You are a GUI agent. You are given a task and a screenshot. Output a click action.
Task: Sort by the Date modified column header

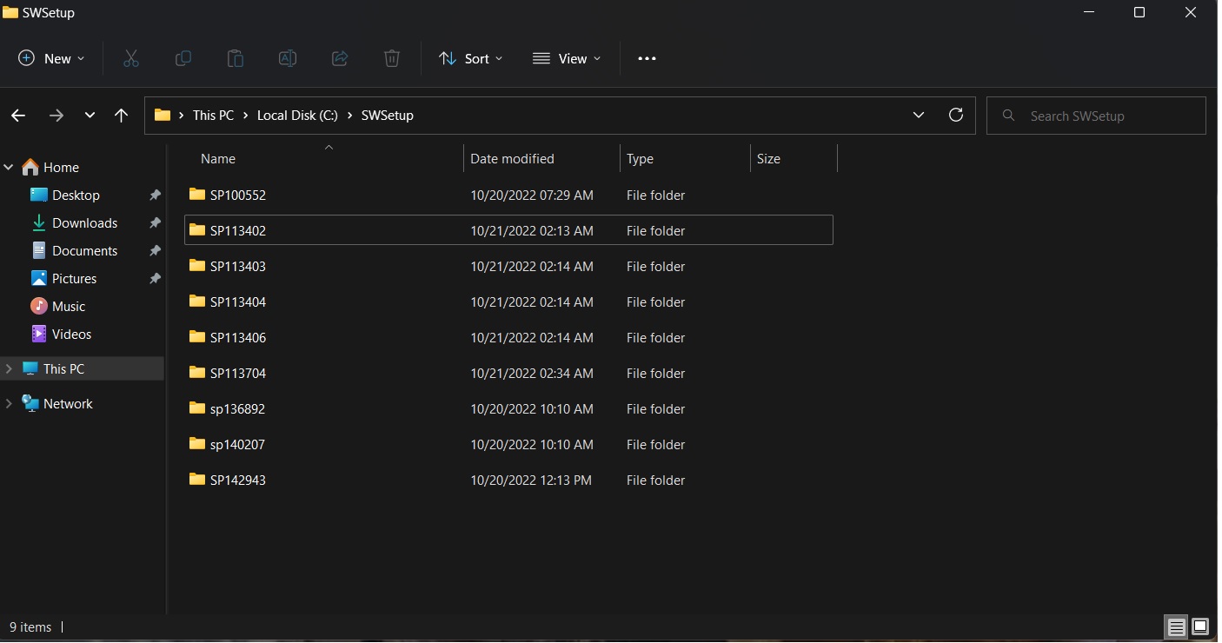[512, 159]
